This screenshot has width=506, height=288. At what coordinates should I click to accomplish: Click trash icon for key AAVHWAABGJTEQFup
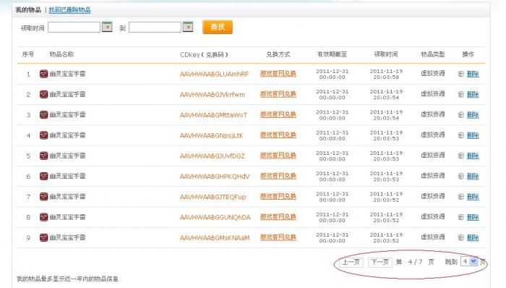pyautogui.click(x=461, y=197)
